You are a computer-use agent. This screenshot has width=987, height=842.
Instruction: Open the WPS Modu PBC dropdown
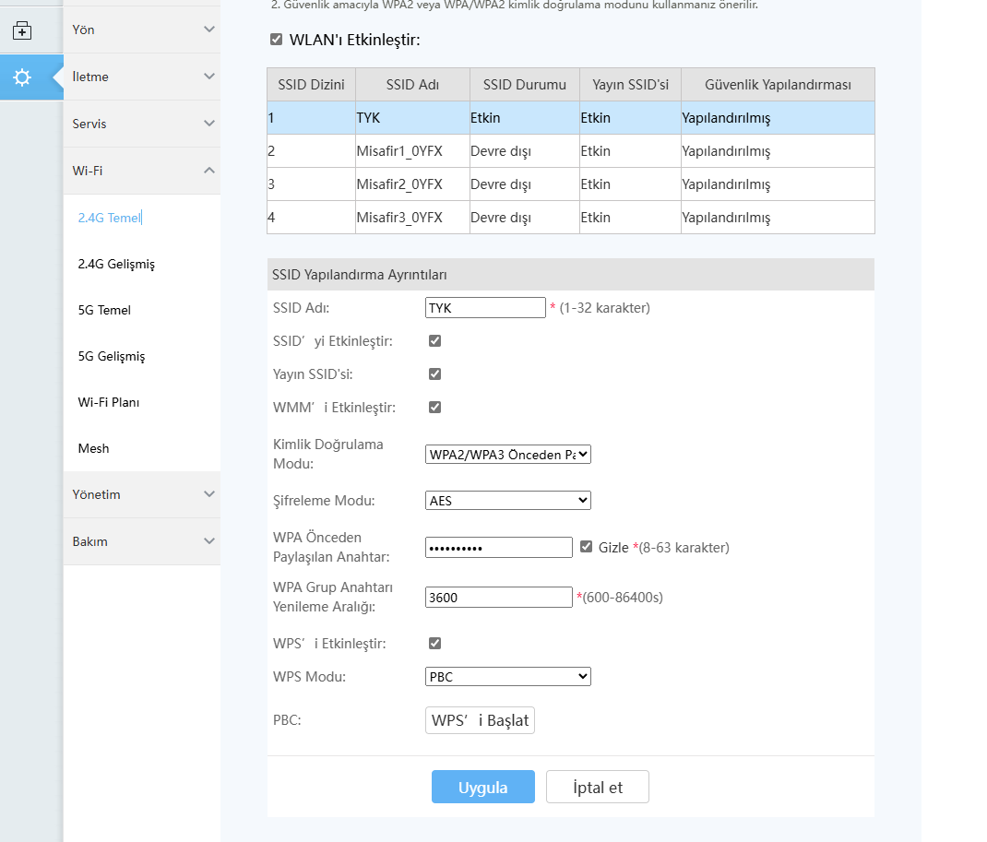pos(507,677)
